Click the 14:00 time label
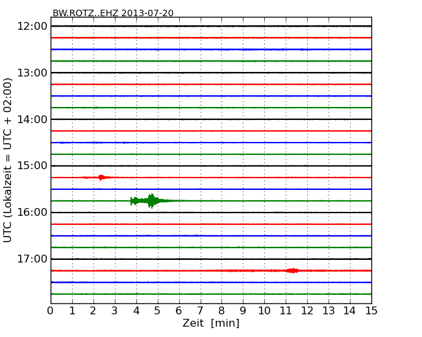 [x=32, y=119]
